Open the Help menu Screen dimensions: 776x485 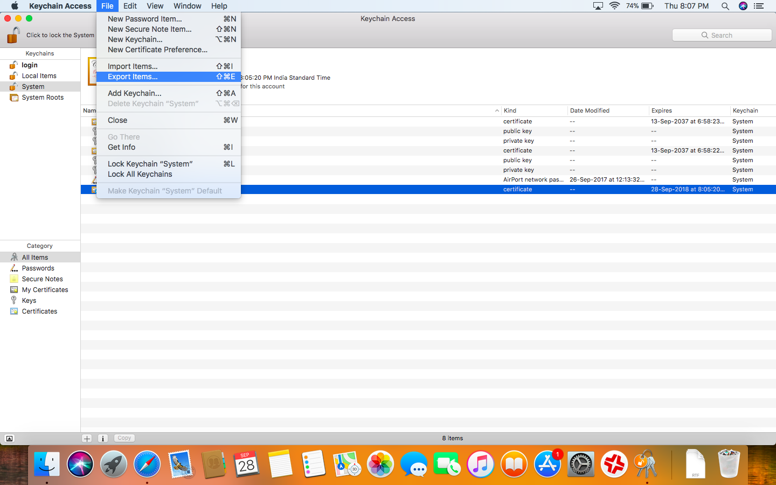[x=219, y=6]
